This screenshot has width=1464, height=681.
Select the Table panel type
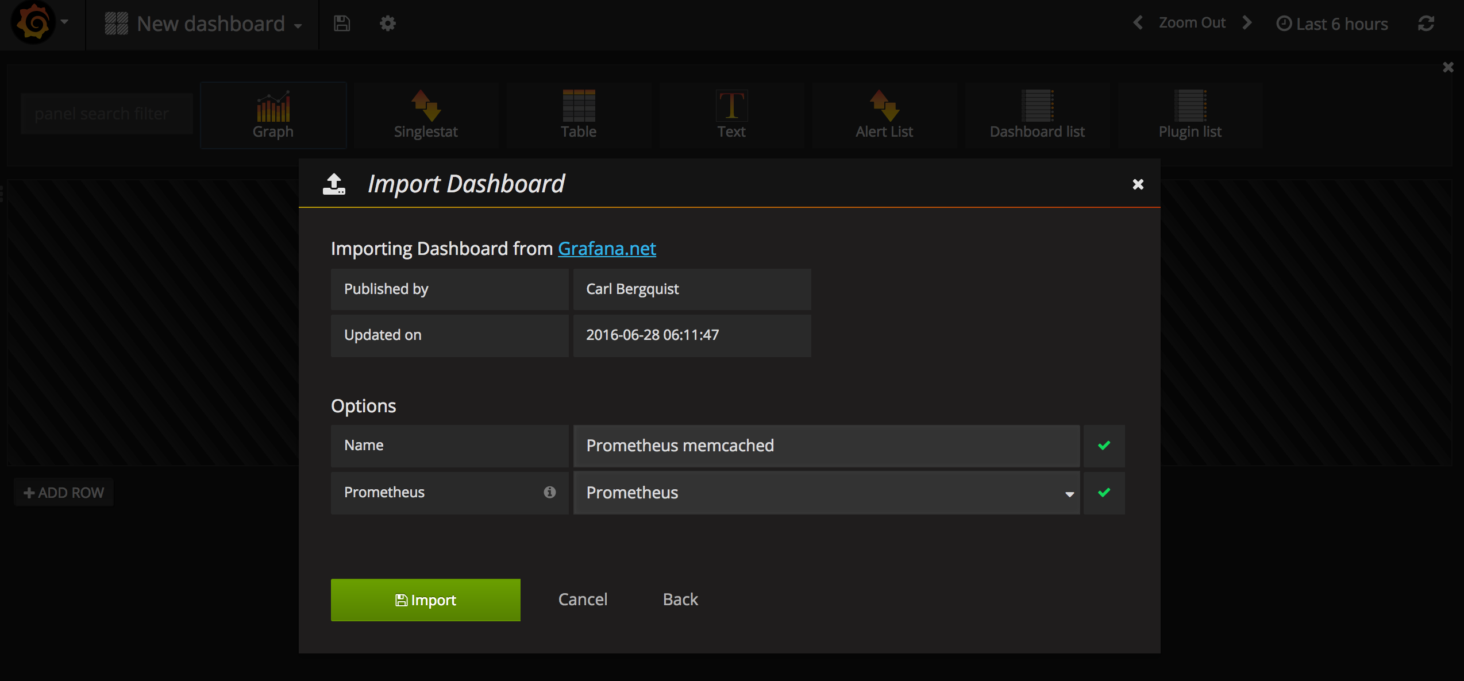point(579,115)
